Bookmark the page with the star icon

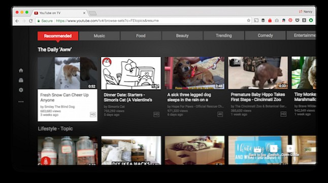[248, 20]
